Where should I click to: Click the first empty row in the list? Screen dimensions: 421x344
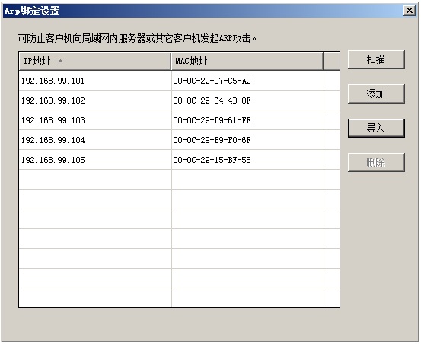[x=180, y=180]
